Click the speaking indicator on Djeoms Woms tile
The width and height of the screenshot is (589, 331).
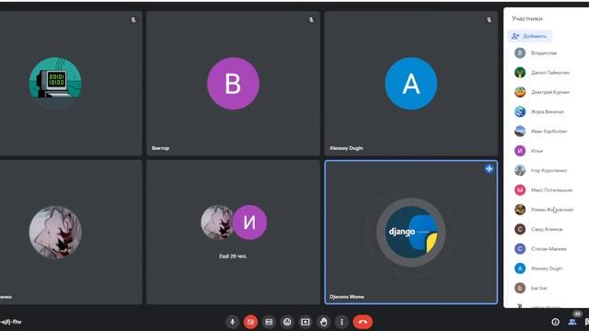489,169
